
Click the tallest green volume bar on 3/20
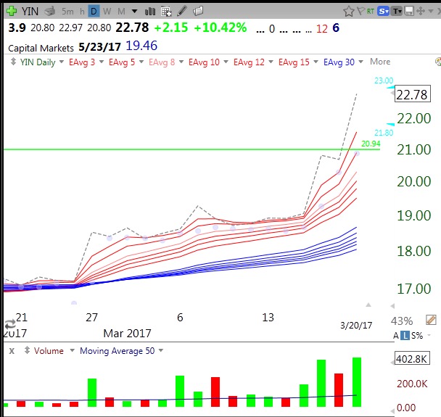(357, 382)
